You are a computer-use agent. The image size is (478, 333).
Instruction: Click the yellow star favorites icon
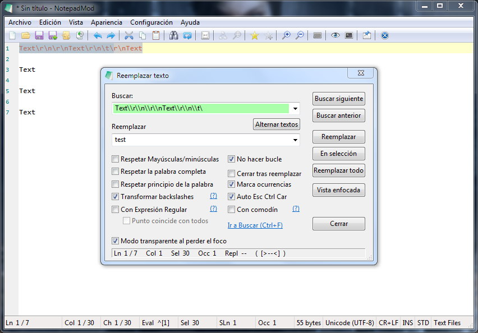[x=255, y=35]
